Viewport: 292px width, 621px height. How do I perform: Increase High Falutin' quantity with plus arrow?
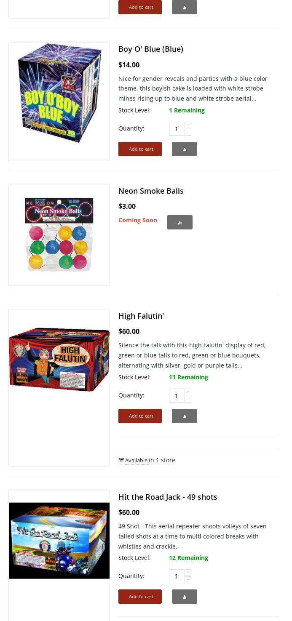[188, 392]
